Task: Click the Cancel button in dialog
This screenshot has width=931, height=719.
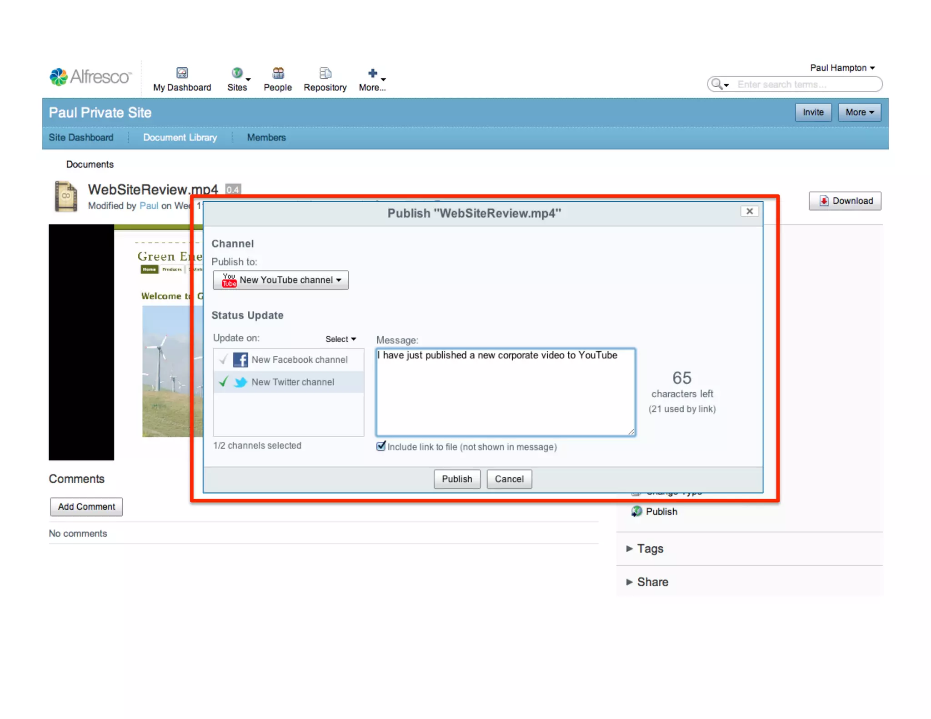Action: pos(509,479)
